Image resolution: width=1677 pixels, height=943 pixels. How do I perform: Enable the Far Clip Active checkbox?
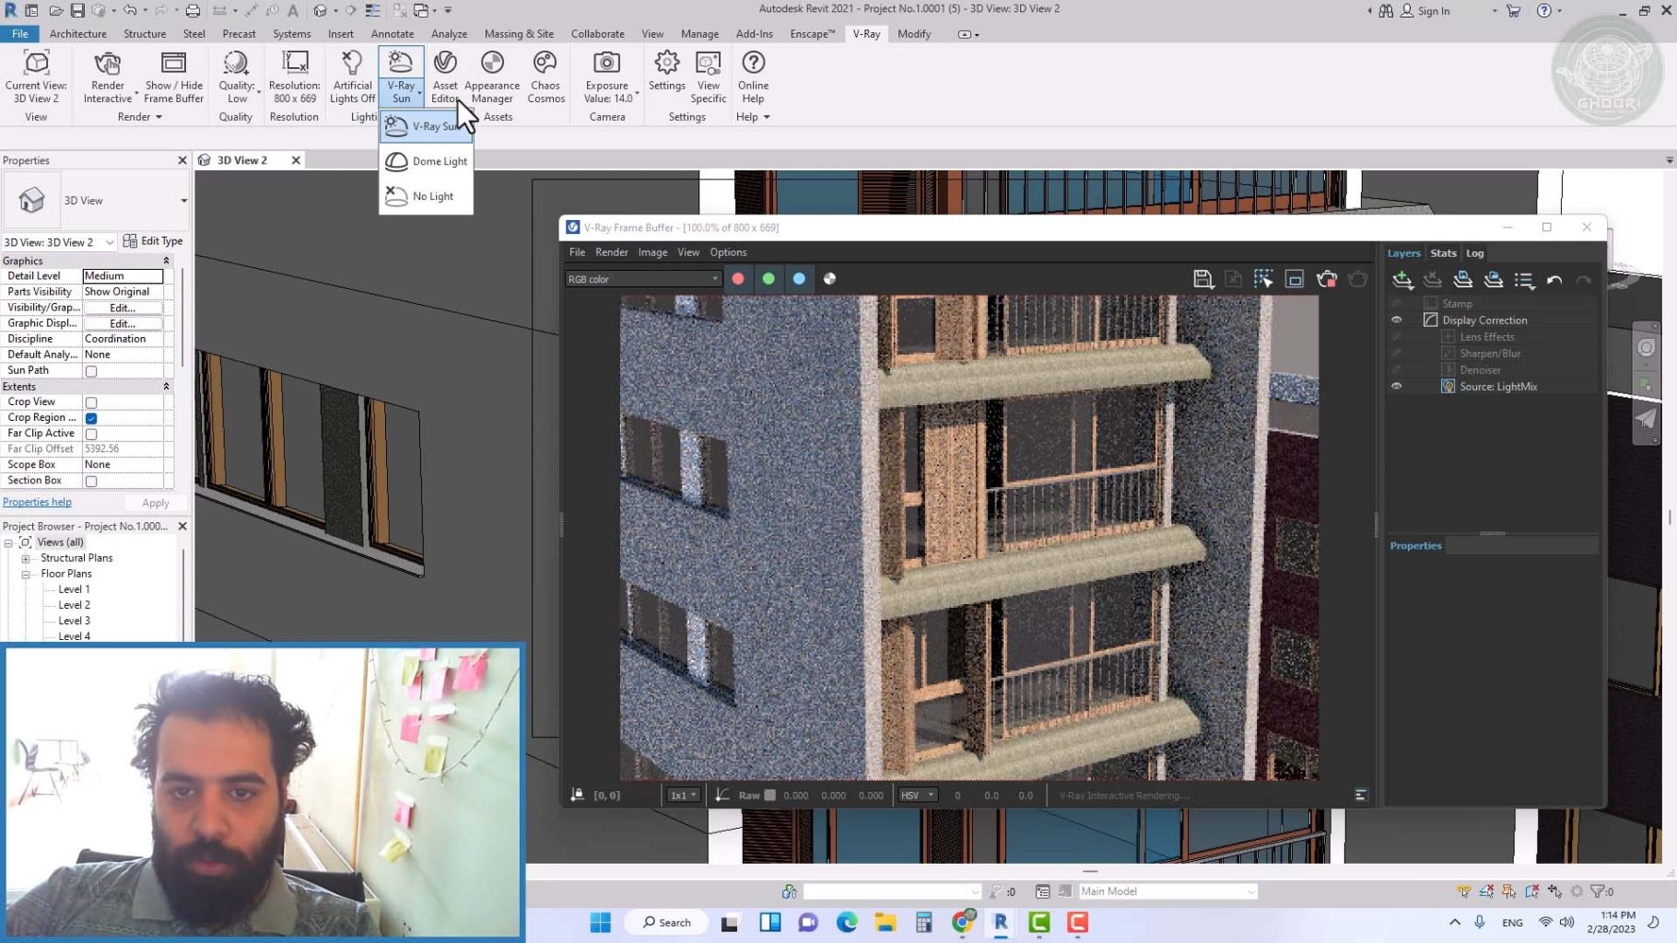pos(91,434)
